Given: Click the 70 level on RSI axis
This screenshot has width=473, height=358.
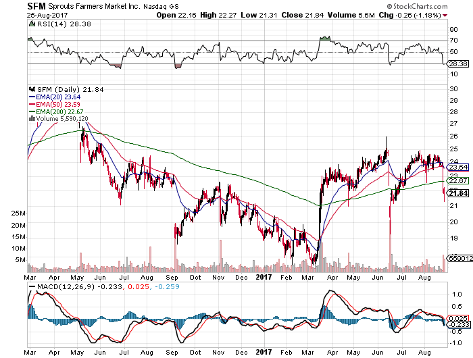Looking at the screenshot, I should 453,41.
